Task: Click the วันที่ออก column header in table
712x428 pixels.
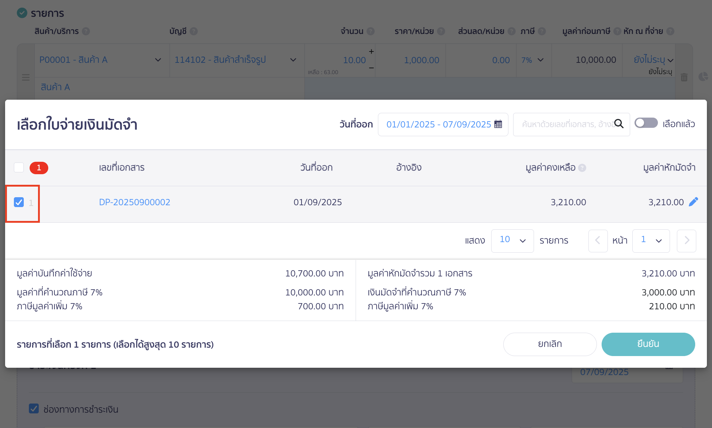Action: point(316,168)
